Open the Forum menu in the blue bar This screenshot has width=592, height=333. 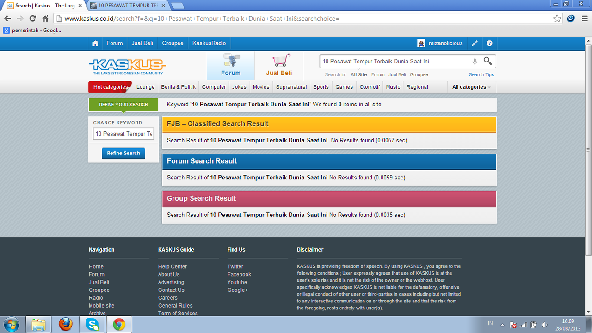(x=115, y=43)
